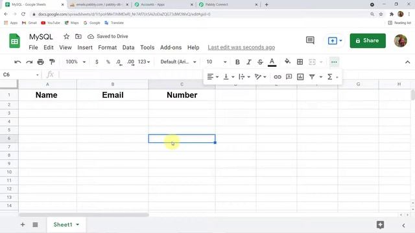
Task: Click the green Share button
Action: (368, 41)
